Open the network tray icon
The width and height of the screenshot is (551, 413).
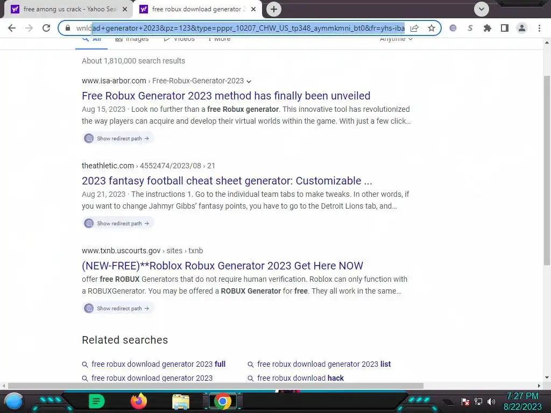coord(478,401)
